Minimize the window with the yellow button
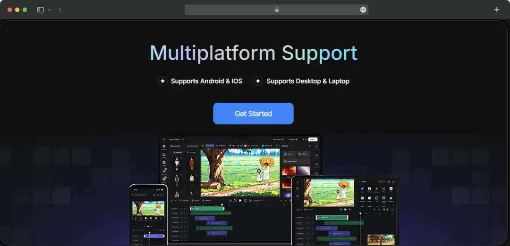The height and width of the screenshot is (246, 510). (17, 10)
